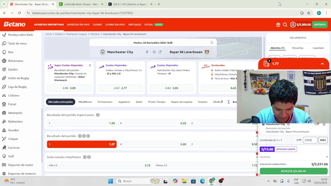The image size is (331, 186).
Task: Go to the Fútbol breadcrumb link
Action: [59, 34]
